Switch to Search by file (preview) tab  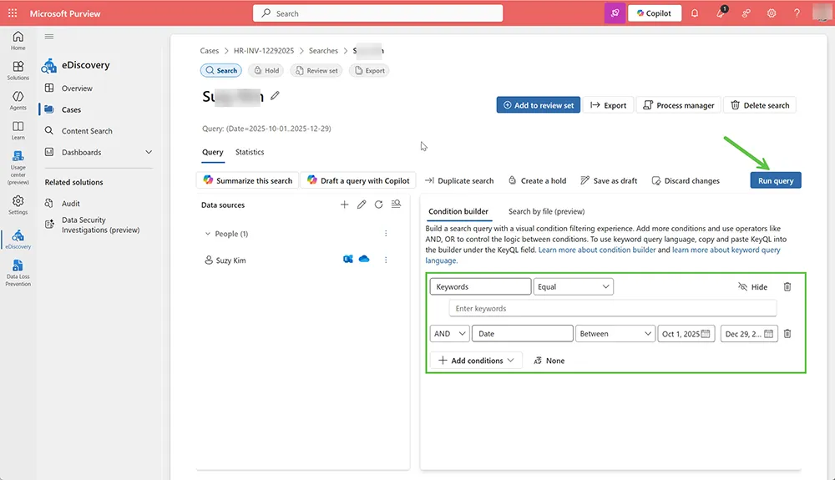546,211
